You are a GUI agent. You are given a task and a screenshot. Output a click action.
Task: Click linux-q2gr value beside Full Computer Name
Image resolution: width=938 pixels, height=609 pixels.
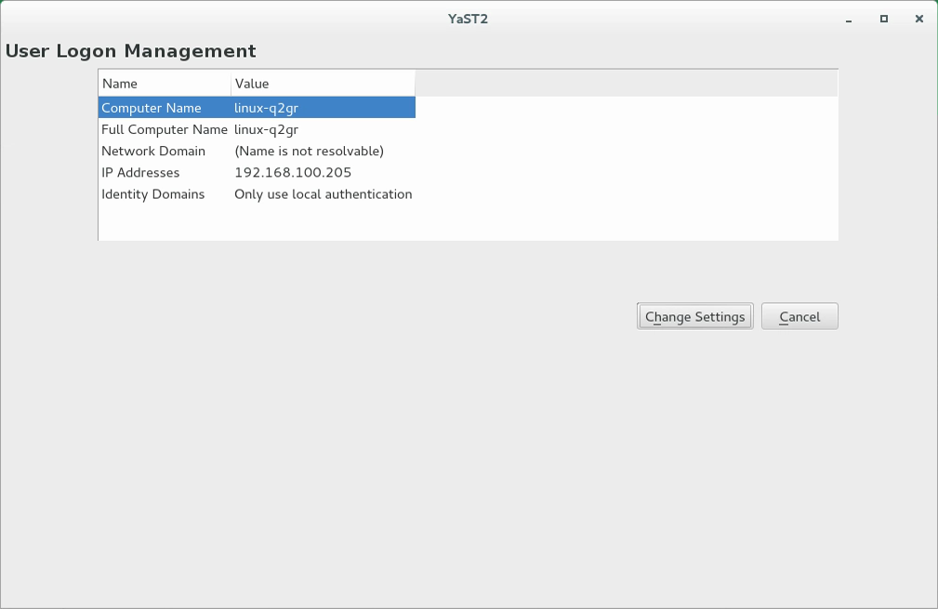266,129
